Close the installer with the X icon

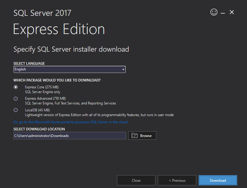pos(232,12)
